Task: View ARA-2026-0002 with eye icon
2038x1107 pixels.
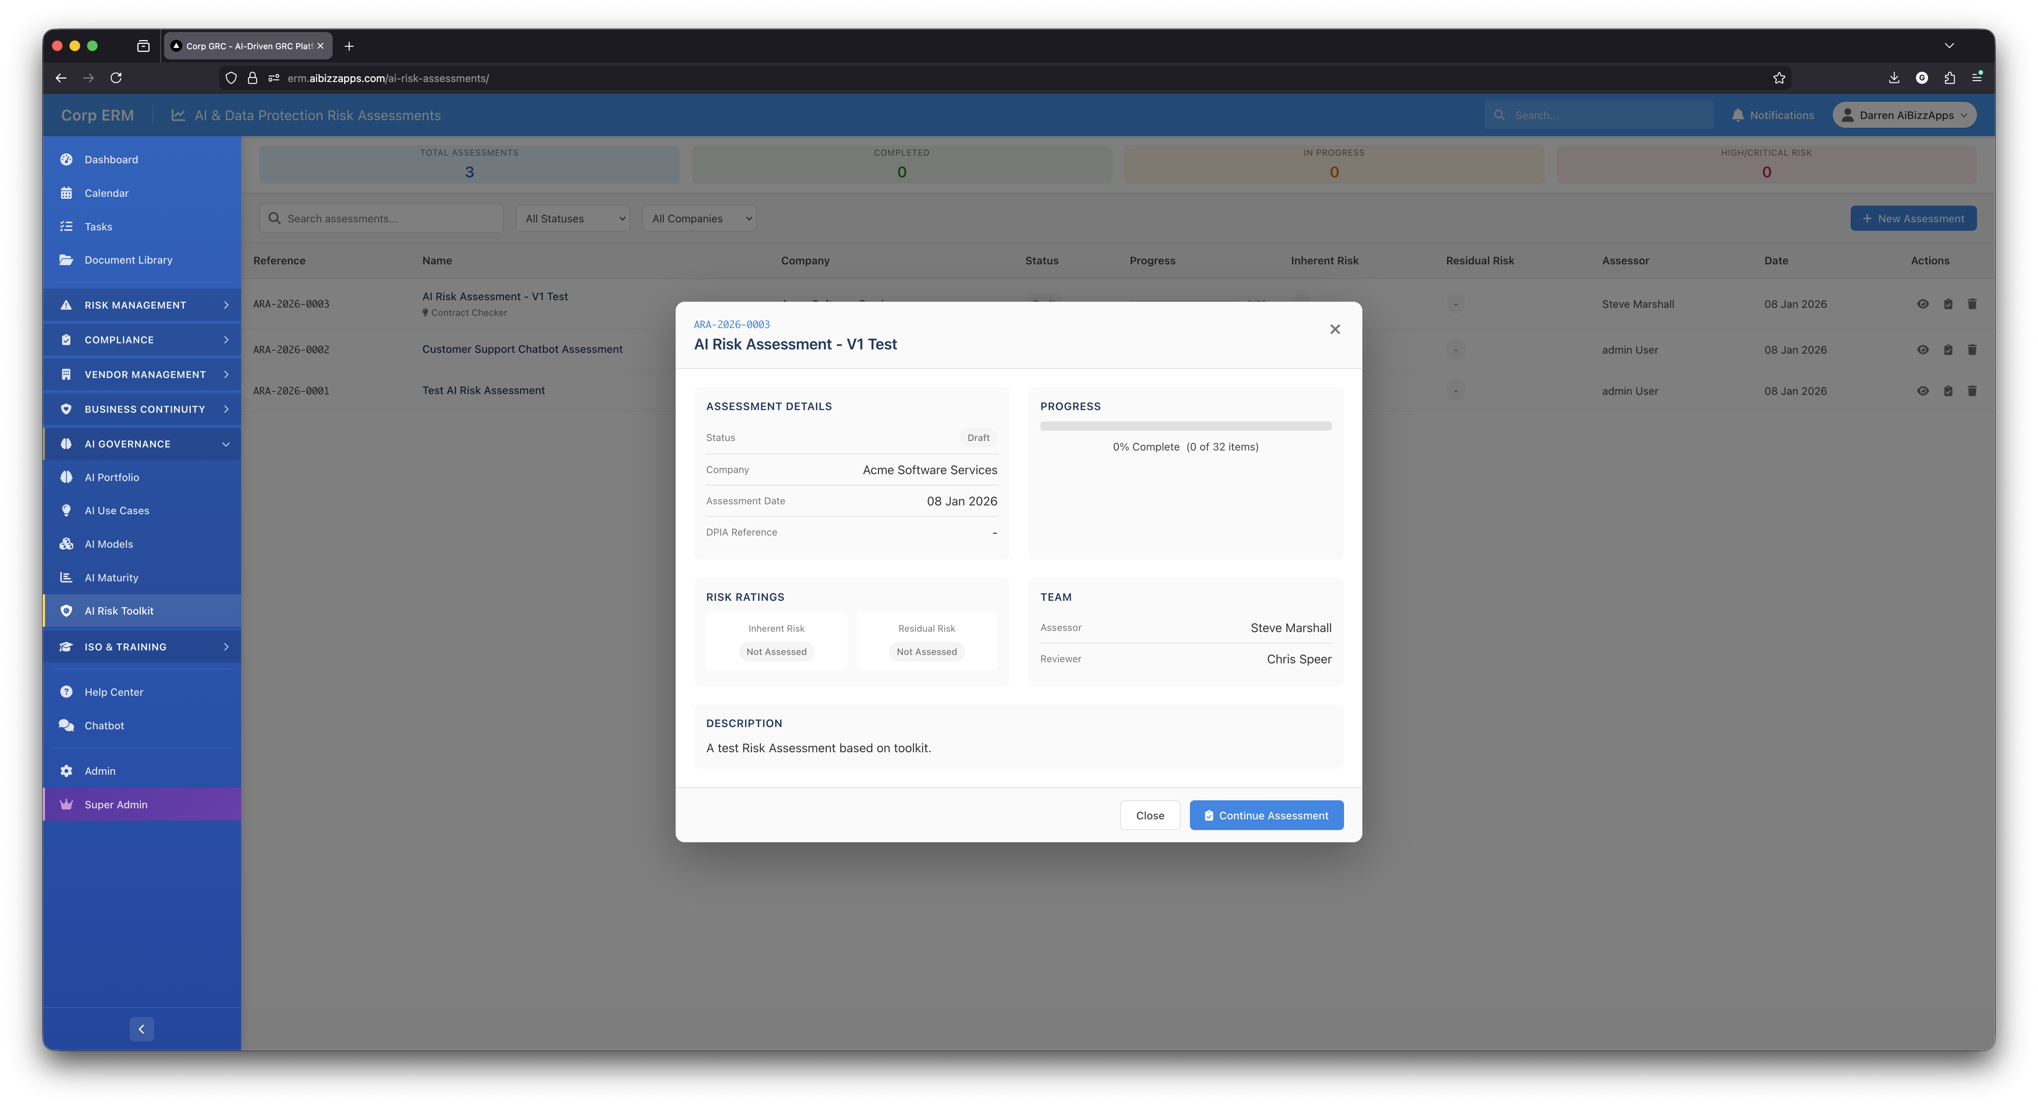Action: point(1922,350)
